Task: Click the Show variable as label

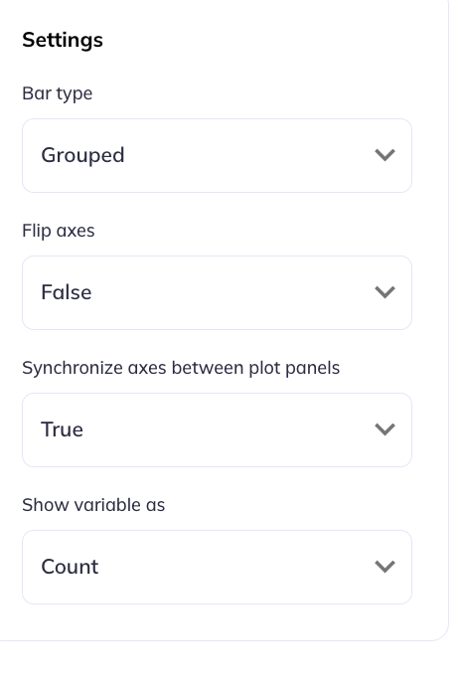Action: (x=93, y=505)
